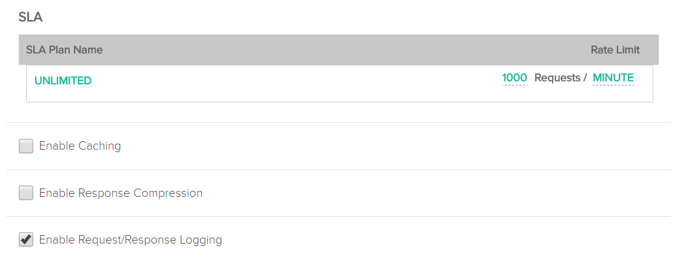Click the divider line above Enable Caching
677x263 pixels.
coord(338,123)
